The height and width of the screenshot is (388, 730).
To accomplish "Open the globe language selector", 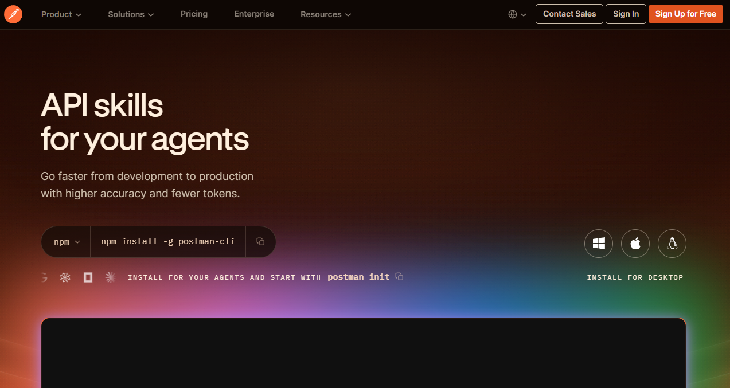I will pyautogui.click(x=517, y=14).
